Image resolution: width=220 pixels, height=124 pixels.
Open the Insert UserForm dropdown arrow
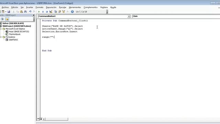(5, 12)
